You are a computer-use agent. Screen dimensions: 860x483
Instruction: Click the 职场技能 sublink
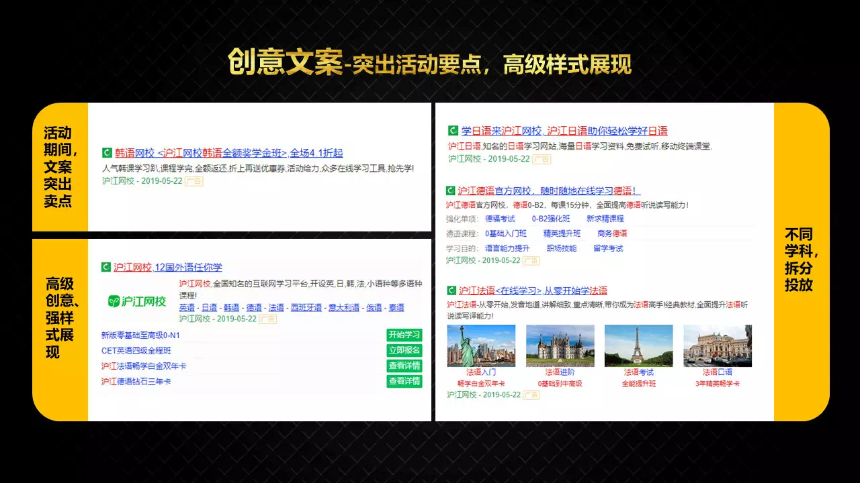pyautogui.click(x=561, y=248)
